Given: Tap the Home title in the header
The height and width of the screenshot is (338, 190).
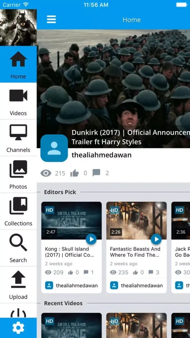Looking at the screenshot, I should (132, 20).
